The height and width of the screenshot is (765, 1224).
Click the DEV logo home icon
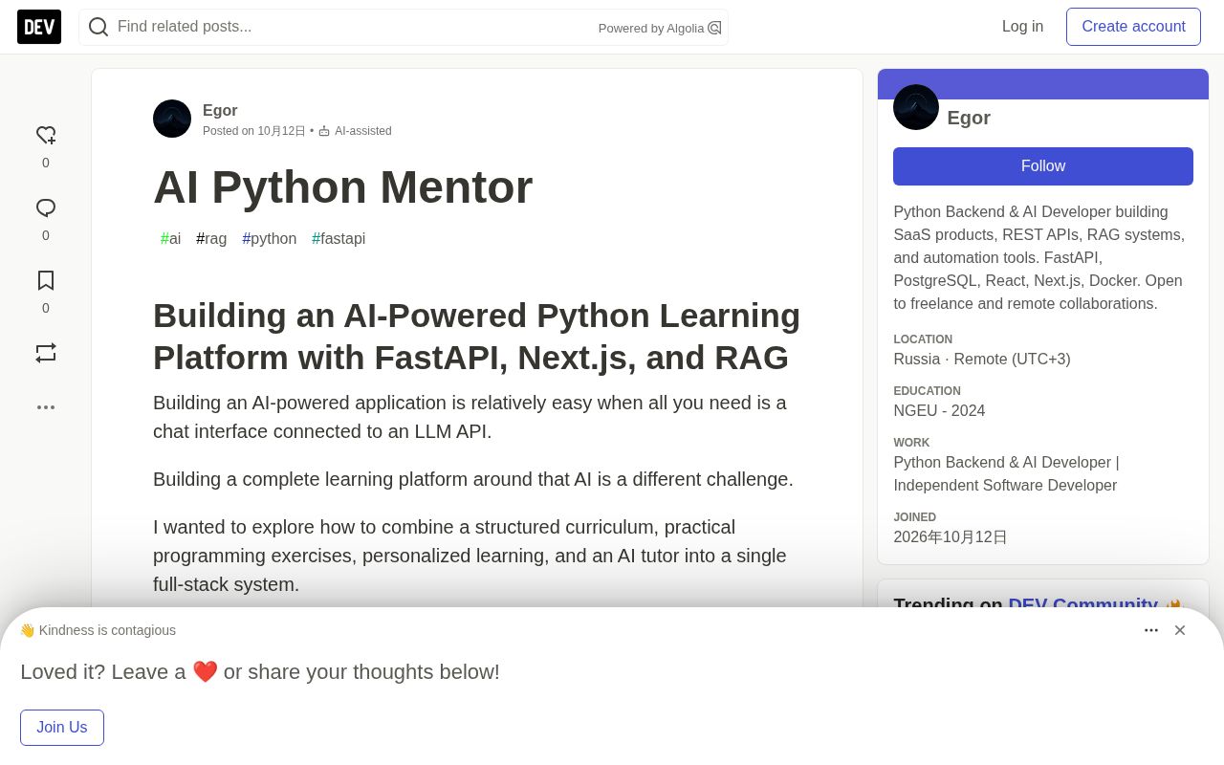[x=39, y=27]
